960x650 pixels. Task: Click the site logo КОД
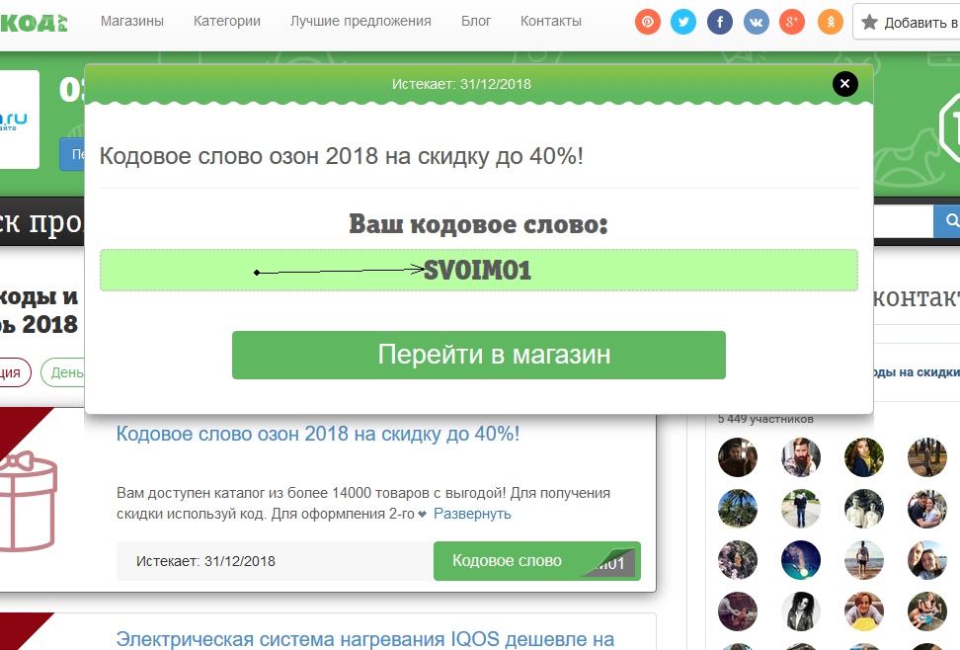tap(34, 23)
